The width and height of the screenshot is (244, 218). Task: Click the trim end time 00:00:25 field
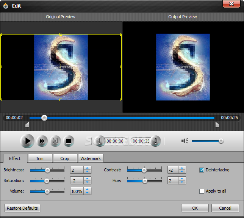[x=141, y=141]
